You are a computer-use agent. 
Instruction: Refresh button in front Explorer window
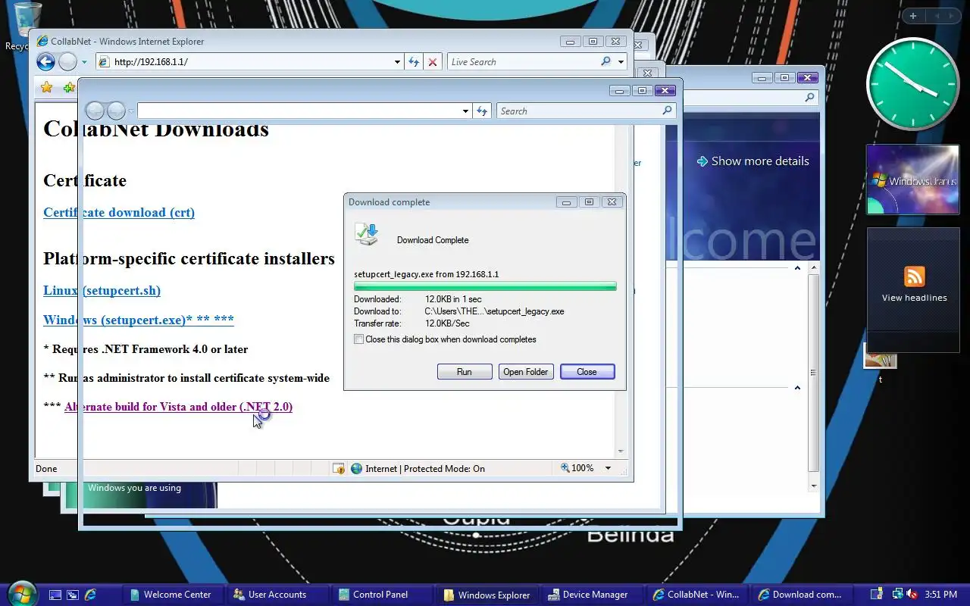(483, 111)
